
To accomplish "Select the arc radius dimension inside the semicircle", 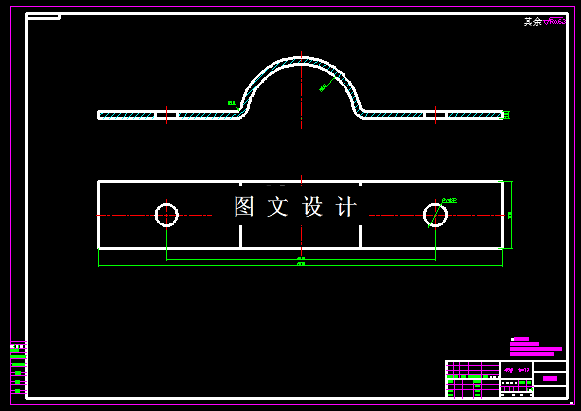I will click(x=323, y=87).
